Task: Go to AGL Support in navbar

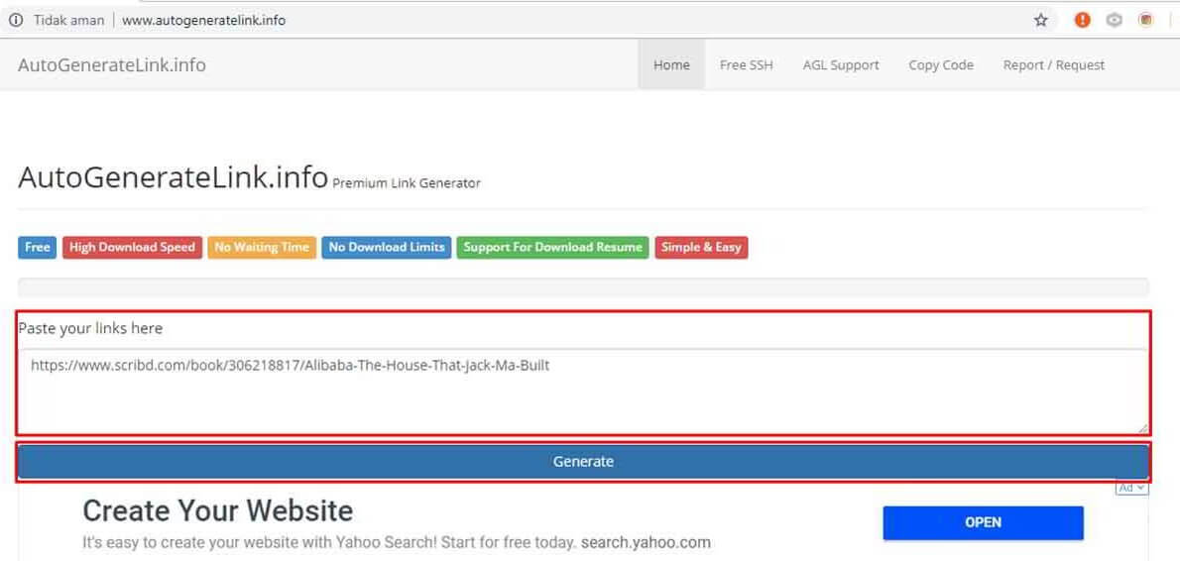Action: [x=841, y=64]
